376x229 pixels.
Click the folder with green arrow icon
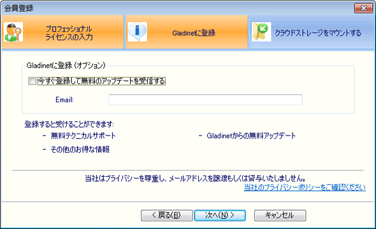261,32
